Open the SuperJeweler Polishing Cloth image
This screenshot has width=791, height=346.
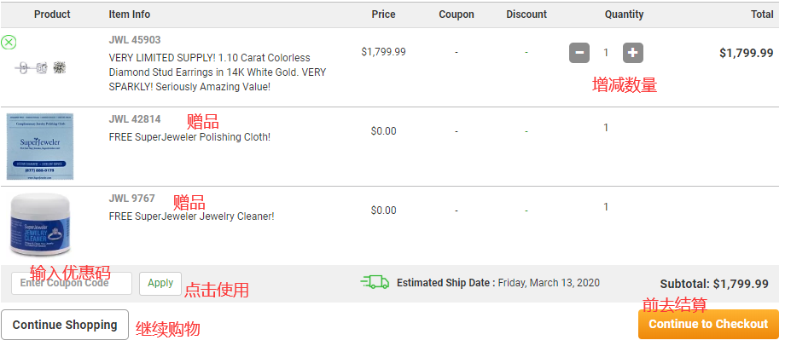[x=40, y=146]
